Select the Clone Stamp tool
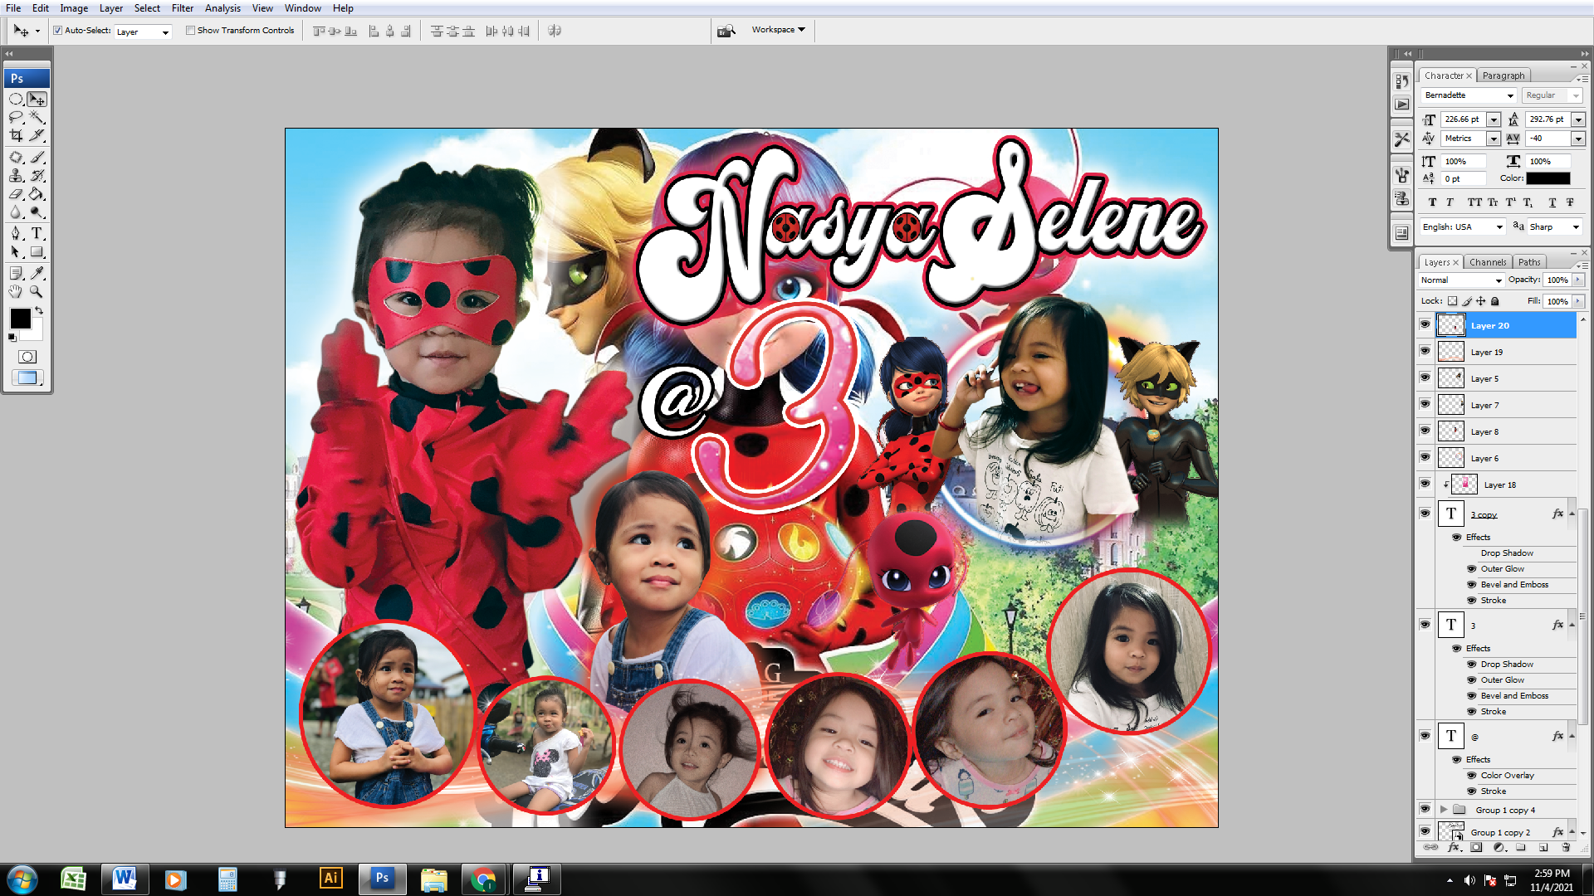This screenshot has height=896, width=1594. [x=16, y=175]
